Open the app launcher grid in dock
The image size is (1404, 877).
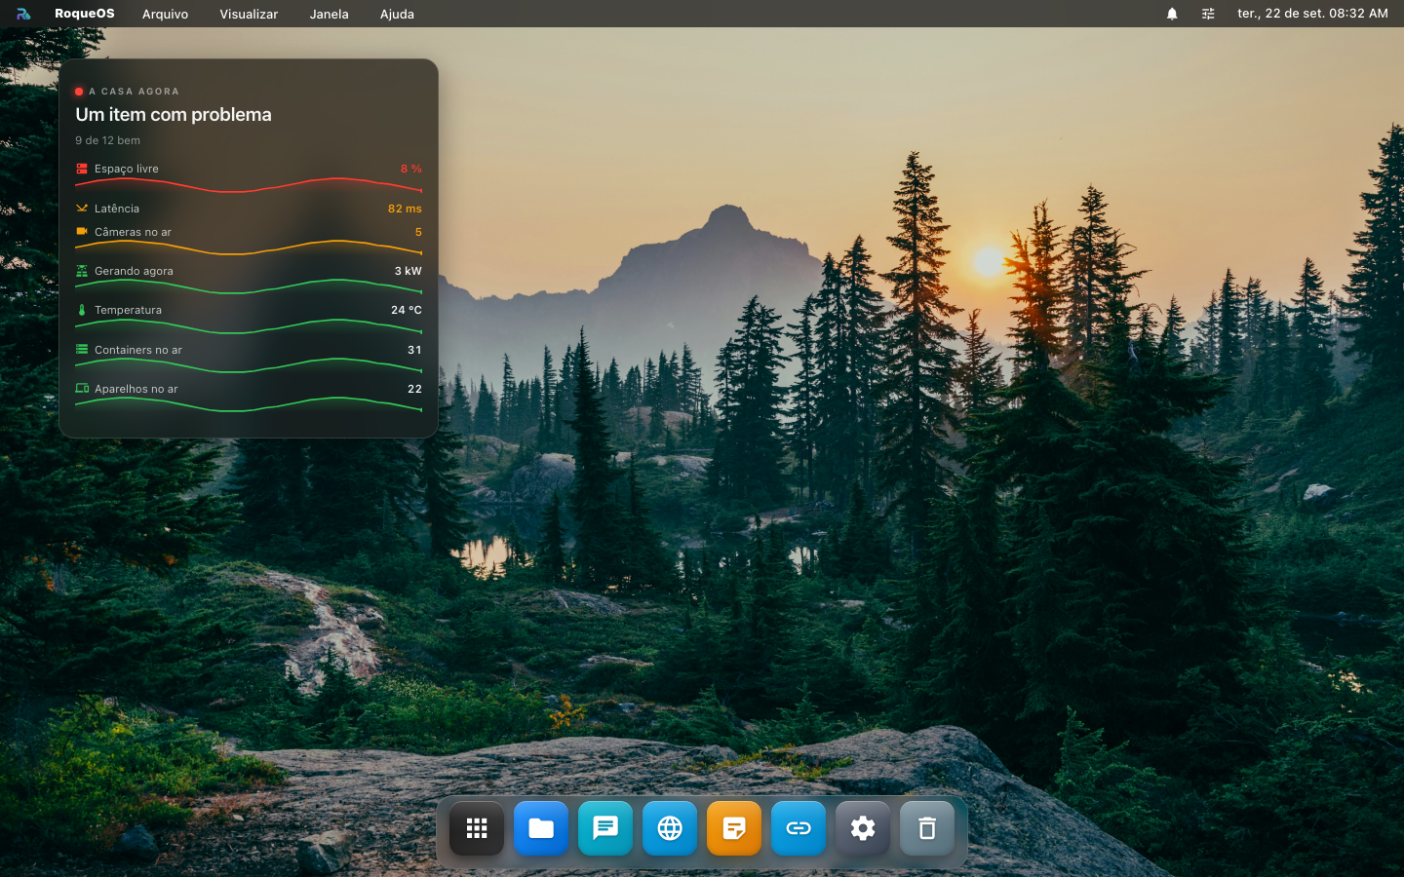(477, 828)
